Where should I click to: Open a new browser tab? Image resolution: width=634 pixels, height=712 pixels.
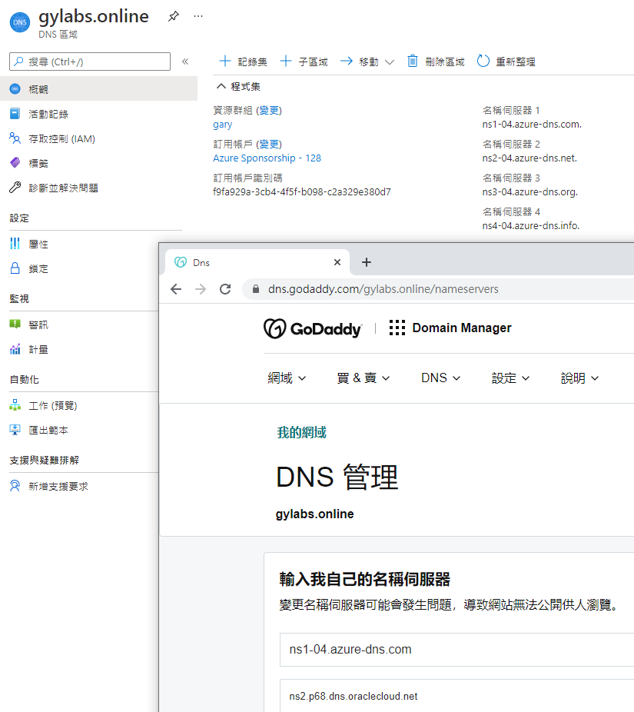(x=367, y=262)
